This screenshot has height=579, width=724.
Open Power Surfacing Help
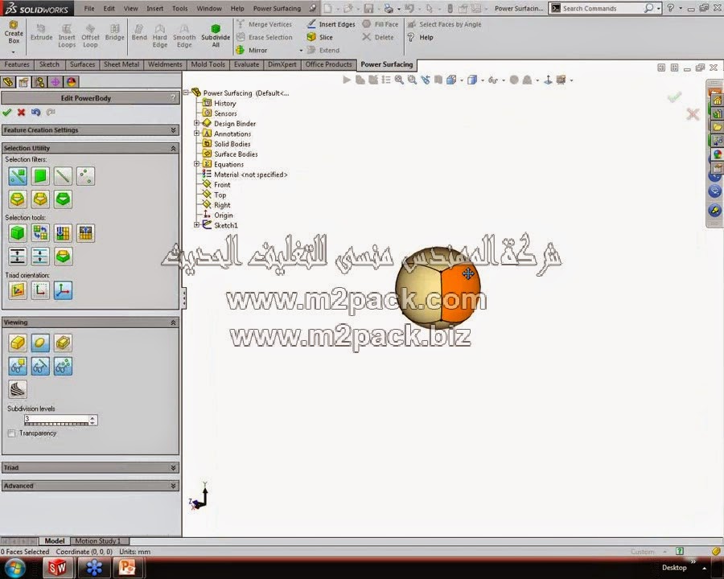pos(420,37)
